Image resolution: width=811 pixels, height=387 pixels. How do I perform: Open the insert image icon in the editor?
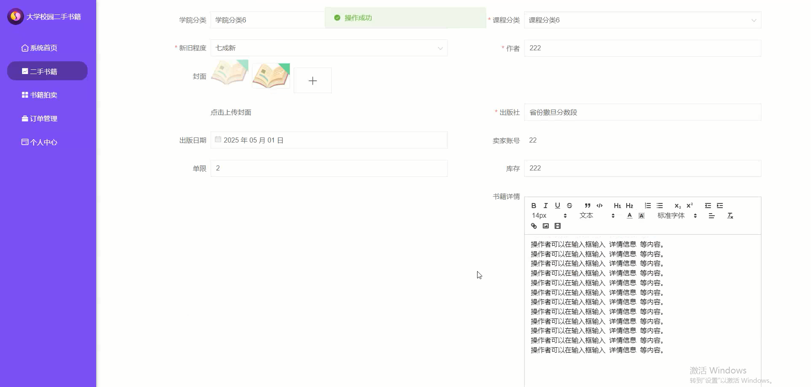point(546,225)
